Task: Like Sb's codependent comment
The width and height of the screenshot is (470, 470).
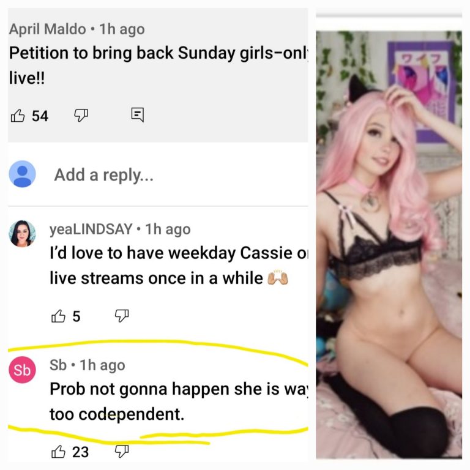Action: [x=58, y=452]
